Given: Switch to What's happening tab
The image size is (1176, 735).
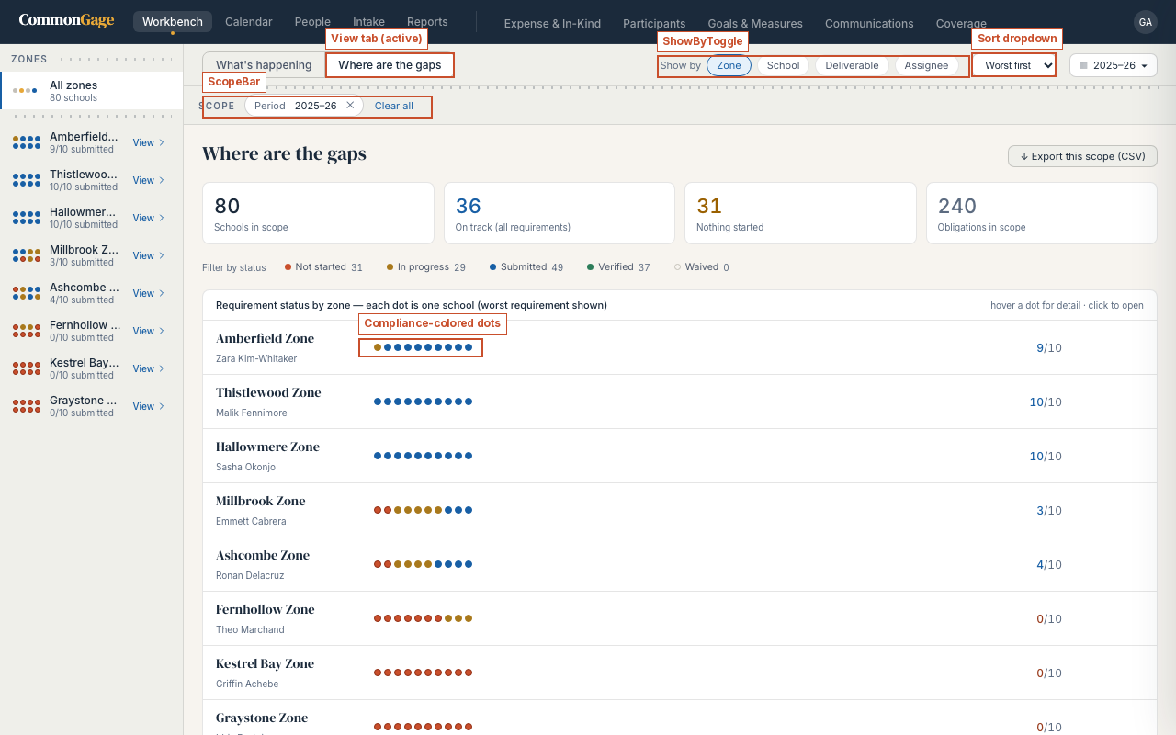Looking at the screenshot, I should pos(264,65).
